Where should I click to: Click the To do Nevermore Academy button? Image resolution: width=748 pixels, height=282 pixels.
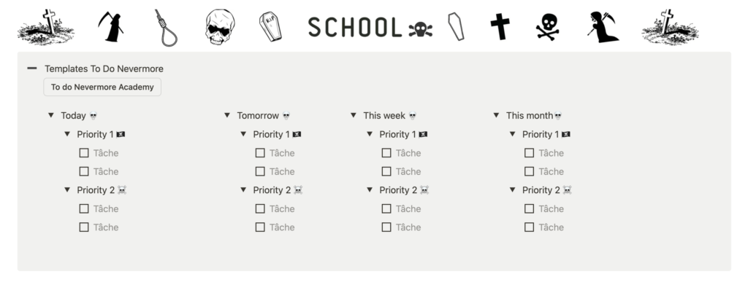[102, 87]
